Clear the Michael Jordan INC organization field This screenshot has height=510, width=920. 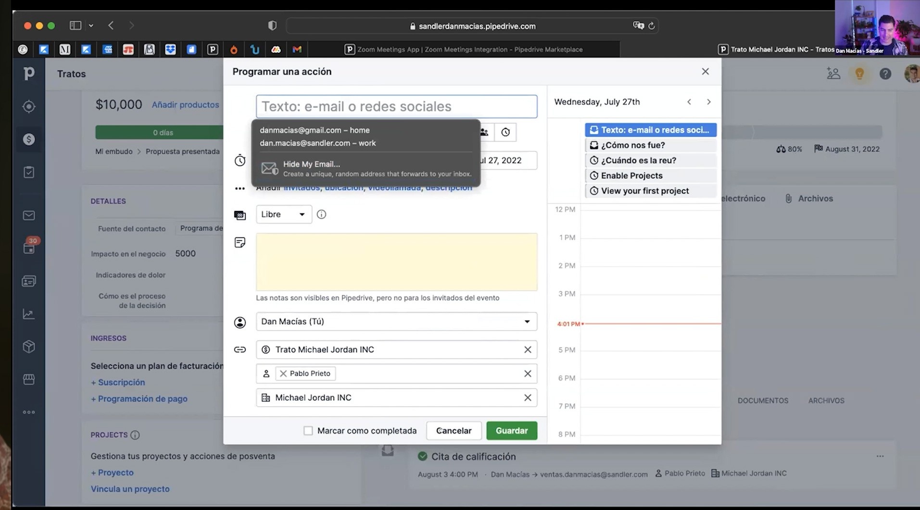tap(528, 398)
